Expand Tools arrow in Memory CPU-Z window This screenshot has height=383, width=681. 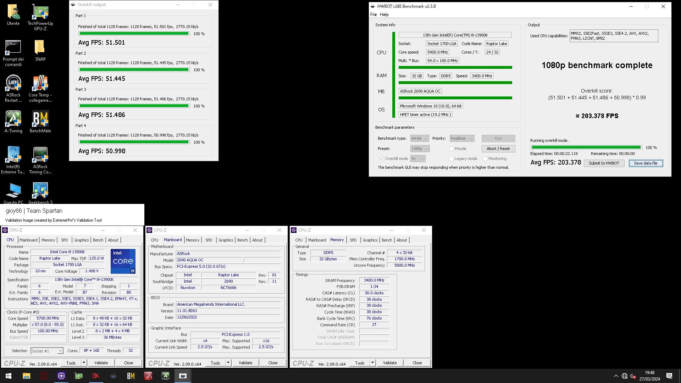[x=373, y=363]
